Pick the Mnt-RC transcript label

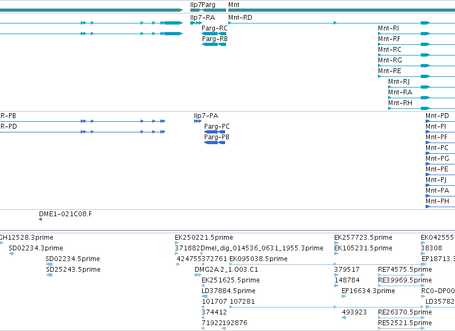[389, 50]
